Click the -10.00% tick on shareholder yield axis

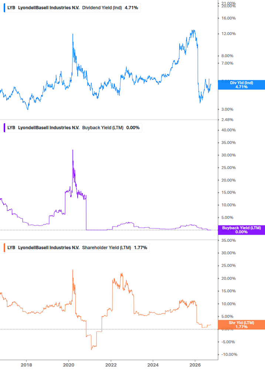pyautogui.click(x=229, y=354)
